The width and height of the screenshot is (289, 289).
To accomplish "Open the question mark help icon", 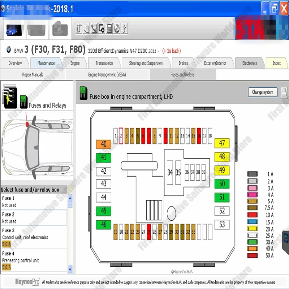I will pyautogui.click(x=124, y=28).
